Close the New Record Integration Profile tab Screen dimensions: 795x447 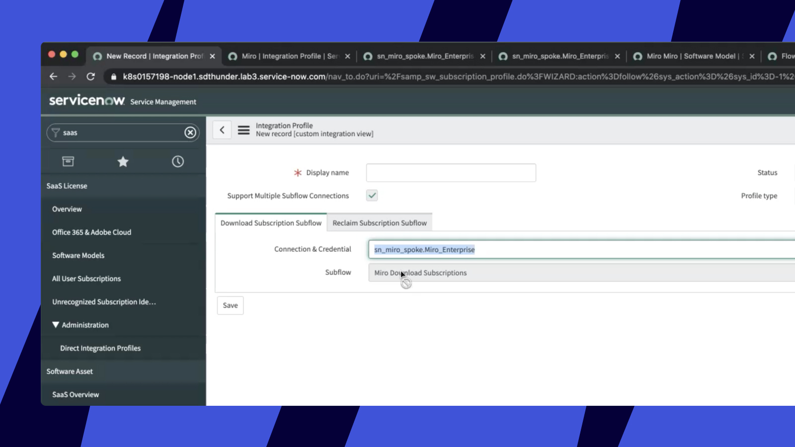pos(212,56)
